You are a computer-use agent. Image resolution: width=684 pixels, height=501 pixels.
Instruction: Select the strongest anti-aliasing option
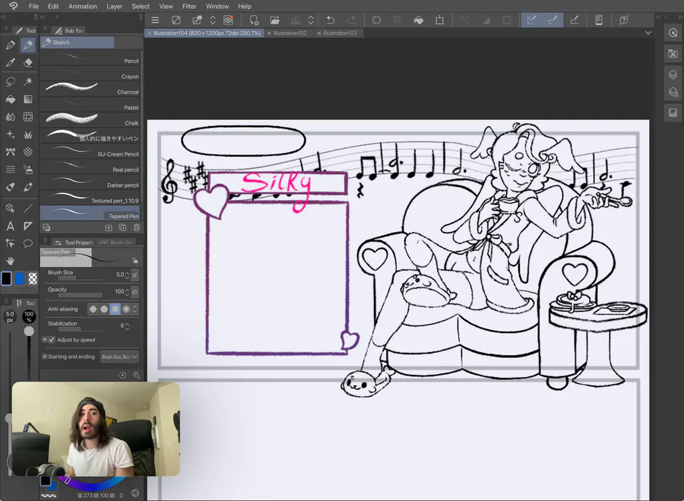point(126,309)
